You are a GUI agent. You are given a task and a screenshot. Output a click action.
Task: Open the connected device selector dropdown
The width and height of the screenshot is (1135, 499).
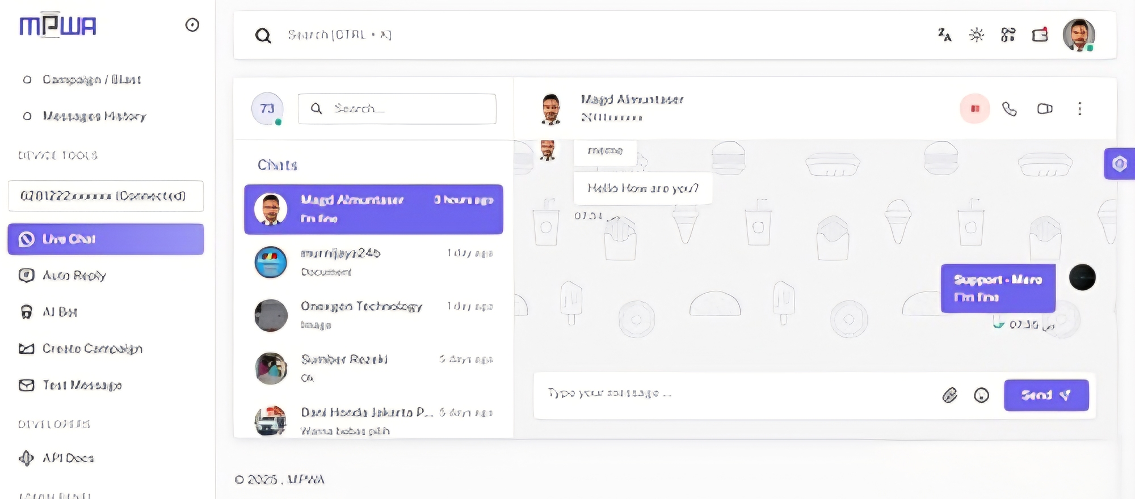(106, 196)
